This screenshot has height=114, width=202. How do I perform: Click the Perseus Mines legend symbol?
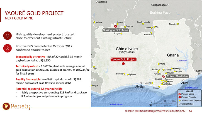(x=180, y=94)
